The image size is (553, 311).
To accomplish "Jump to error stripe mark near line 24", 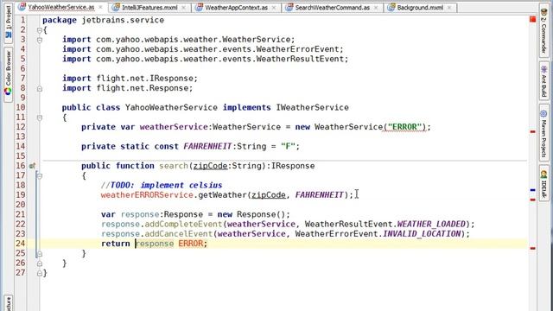I will coord(532,248).
